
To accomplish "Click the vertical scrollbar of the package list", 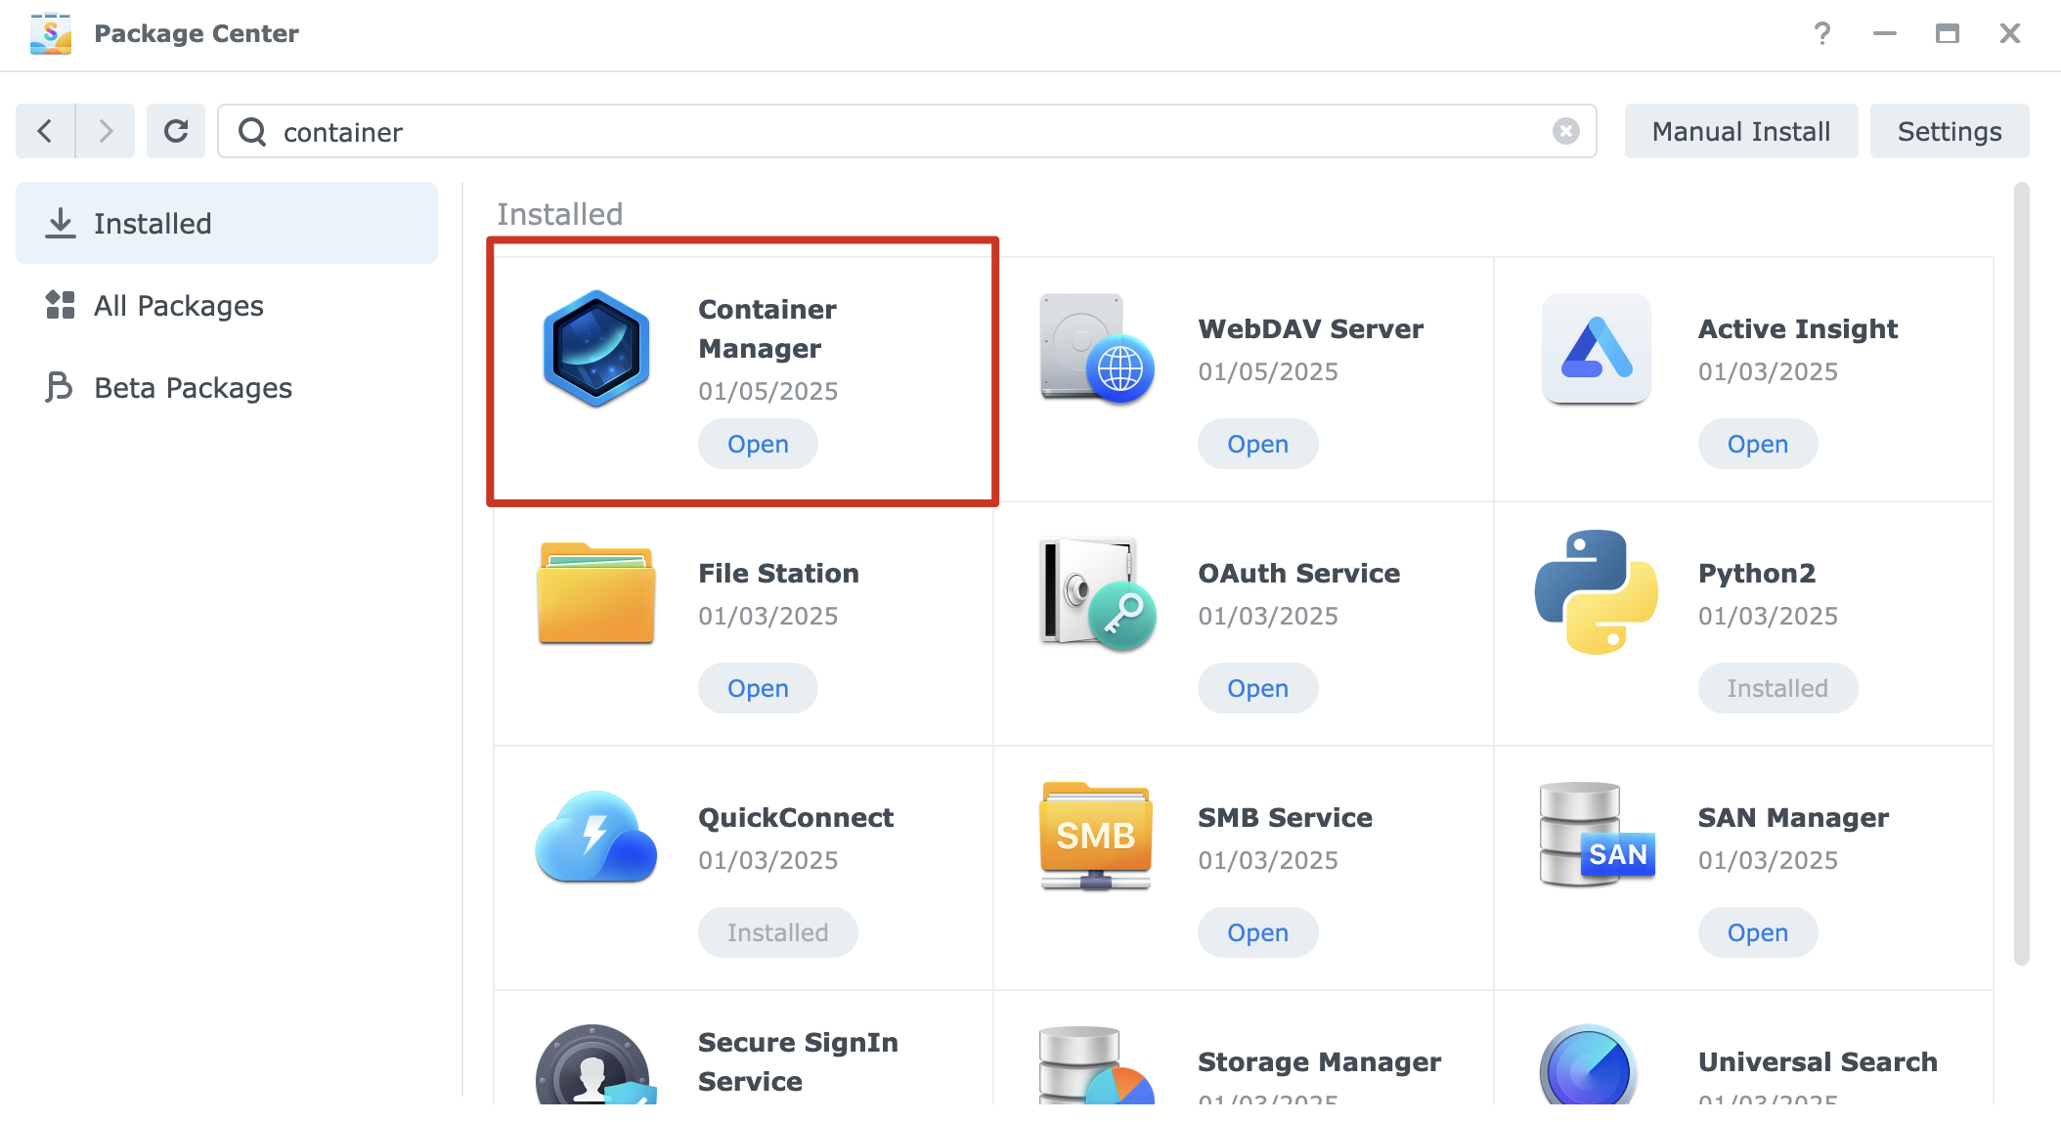I will (x=2022, y=573).
